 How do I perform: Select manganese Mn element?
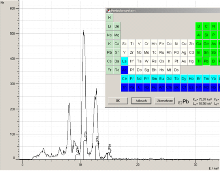pos(154,44)
